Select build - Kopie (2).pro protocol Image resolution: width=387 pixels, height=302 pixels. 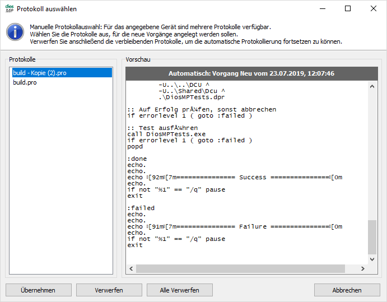(x=62, y=73)
